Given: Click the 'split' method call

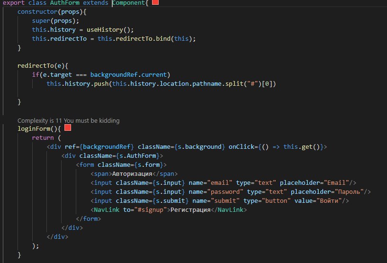Looking at the screenshot, I should tap(234, 84).
